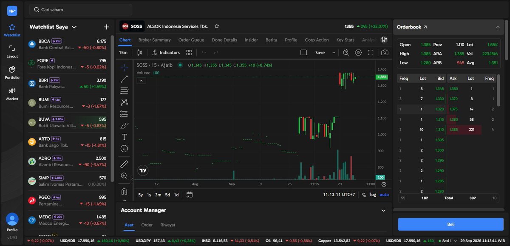510x246 pixels.
Task: Open the Portfolio sidebar section
Action: [12, 73]
